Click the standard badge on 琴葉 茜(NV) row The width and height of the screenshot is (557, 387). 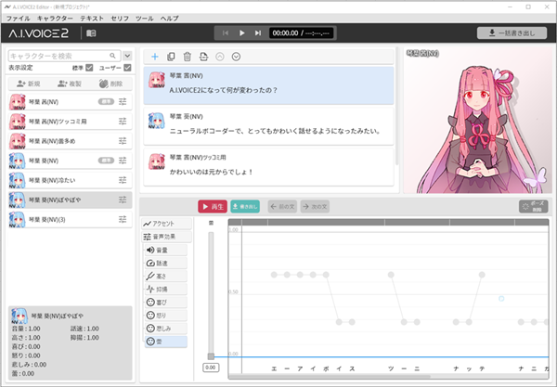pos(106,102)
